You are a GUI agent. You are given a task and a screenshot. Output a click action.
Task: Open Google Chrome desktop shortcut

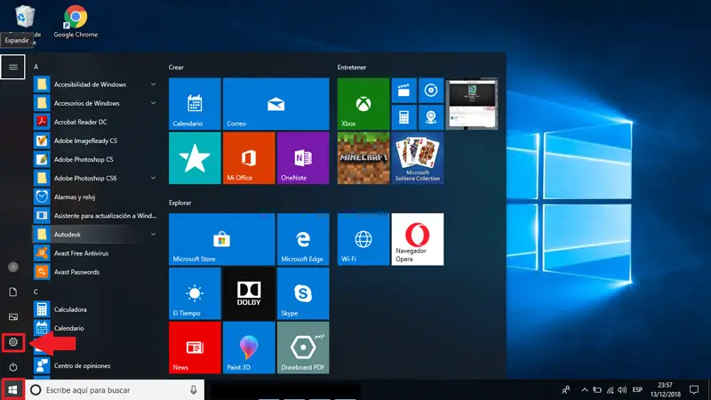pyautogui.click(x=76, y=21)
